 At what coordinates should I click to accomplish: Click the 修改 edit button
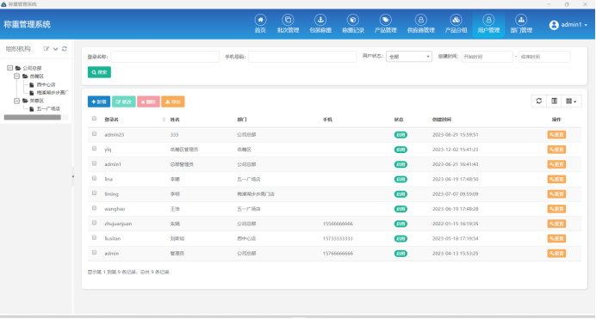(123, 101)
